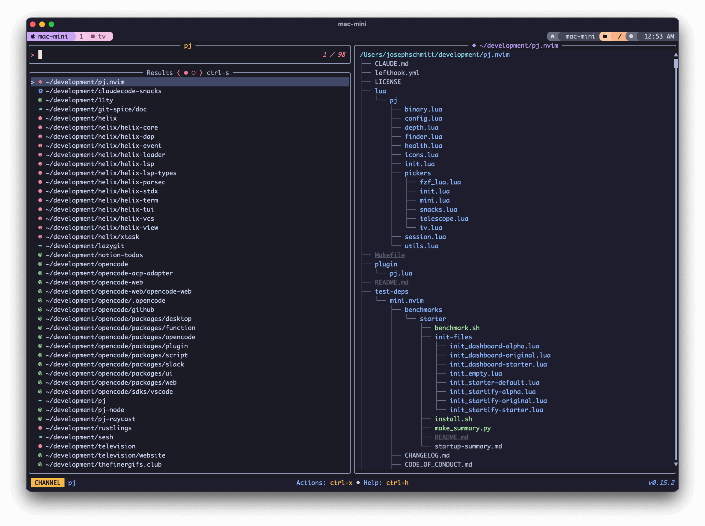Click the preview scrollbar down arrow

pyautogui.click(x=676, y=465)
